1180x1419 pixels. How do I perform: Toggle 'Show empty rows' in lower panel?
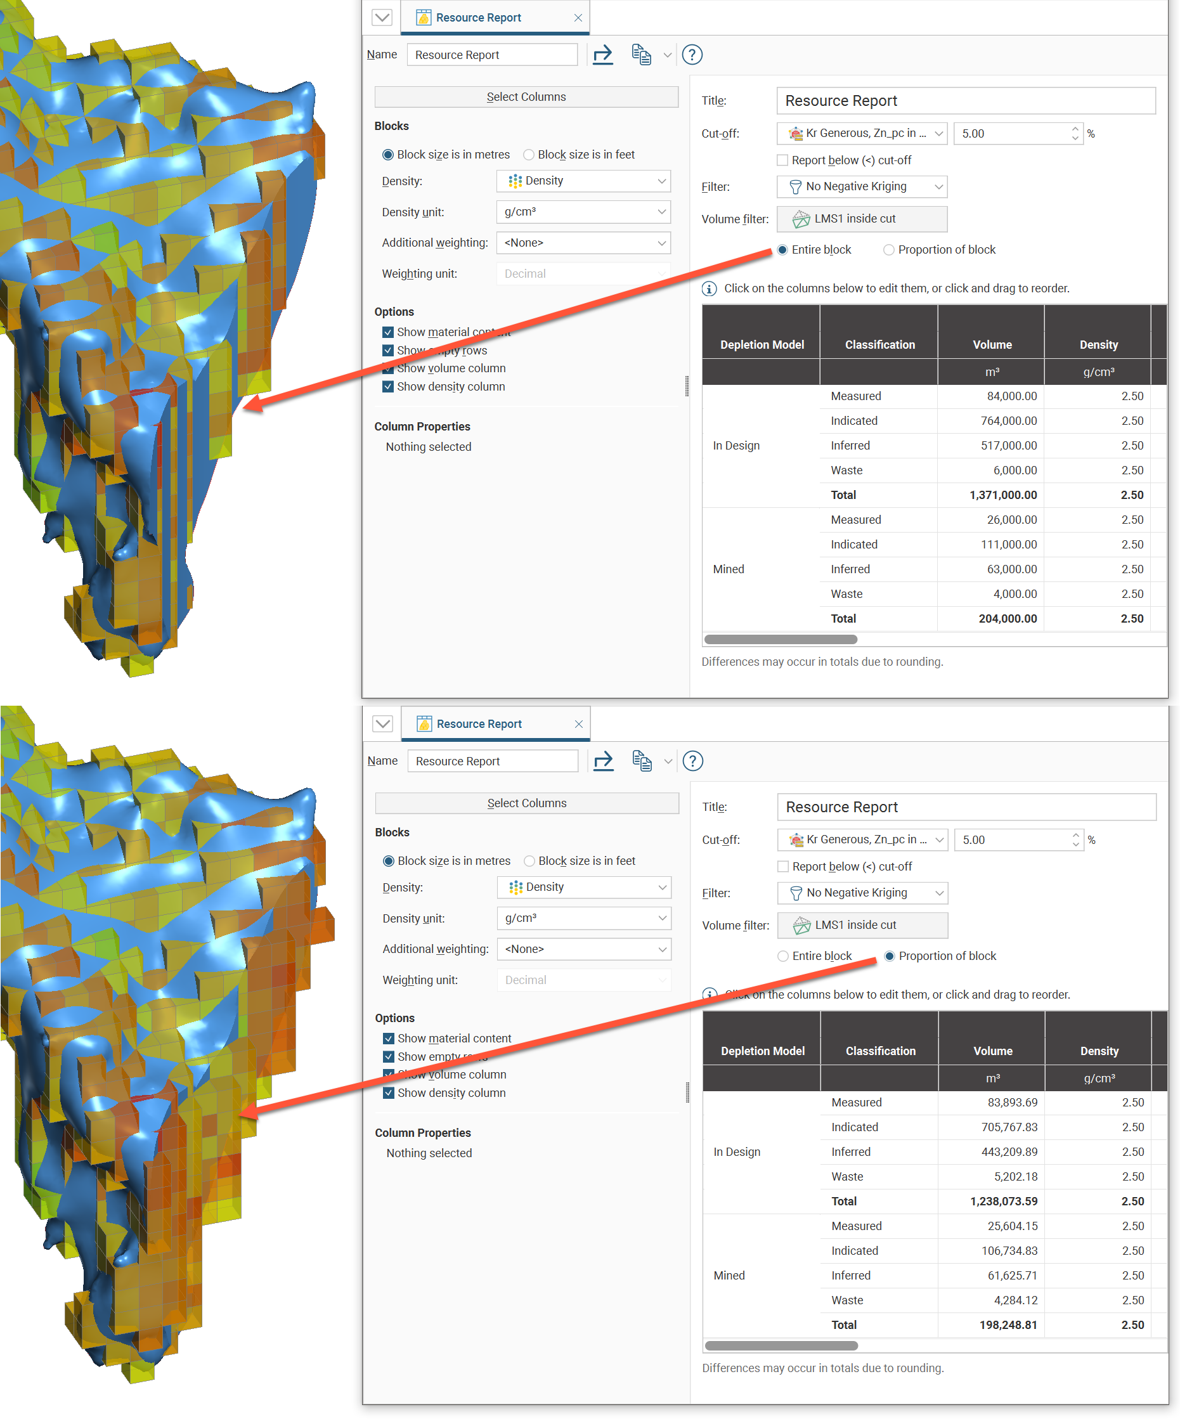[x=389, y=1057]
